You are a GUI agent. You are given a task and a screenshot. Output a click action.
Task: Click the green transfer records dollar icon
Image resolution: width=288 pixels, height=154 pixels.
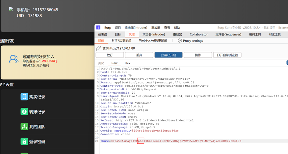tap(24, 111)
